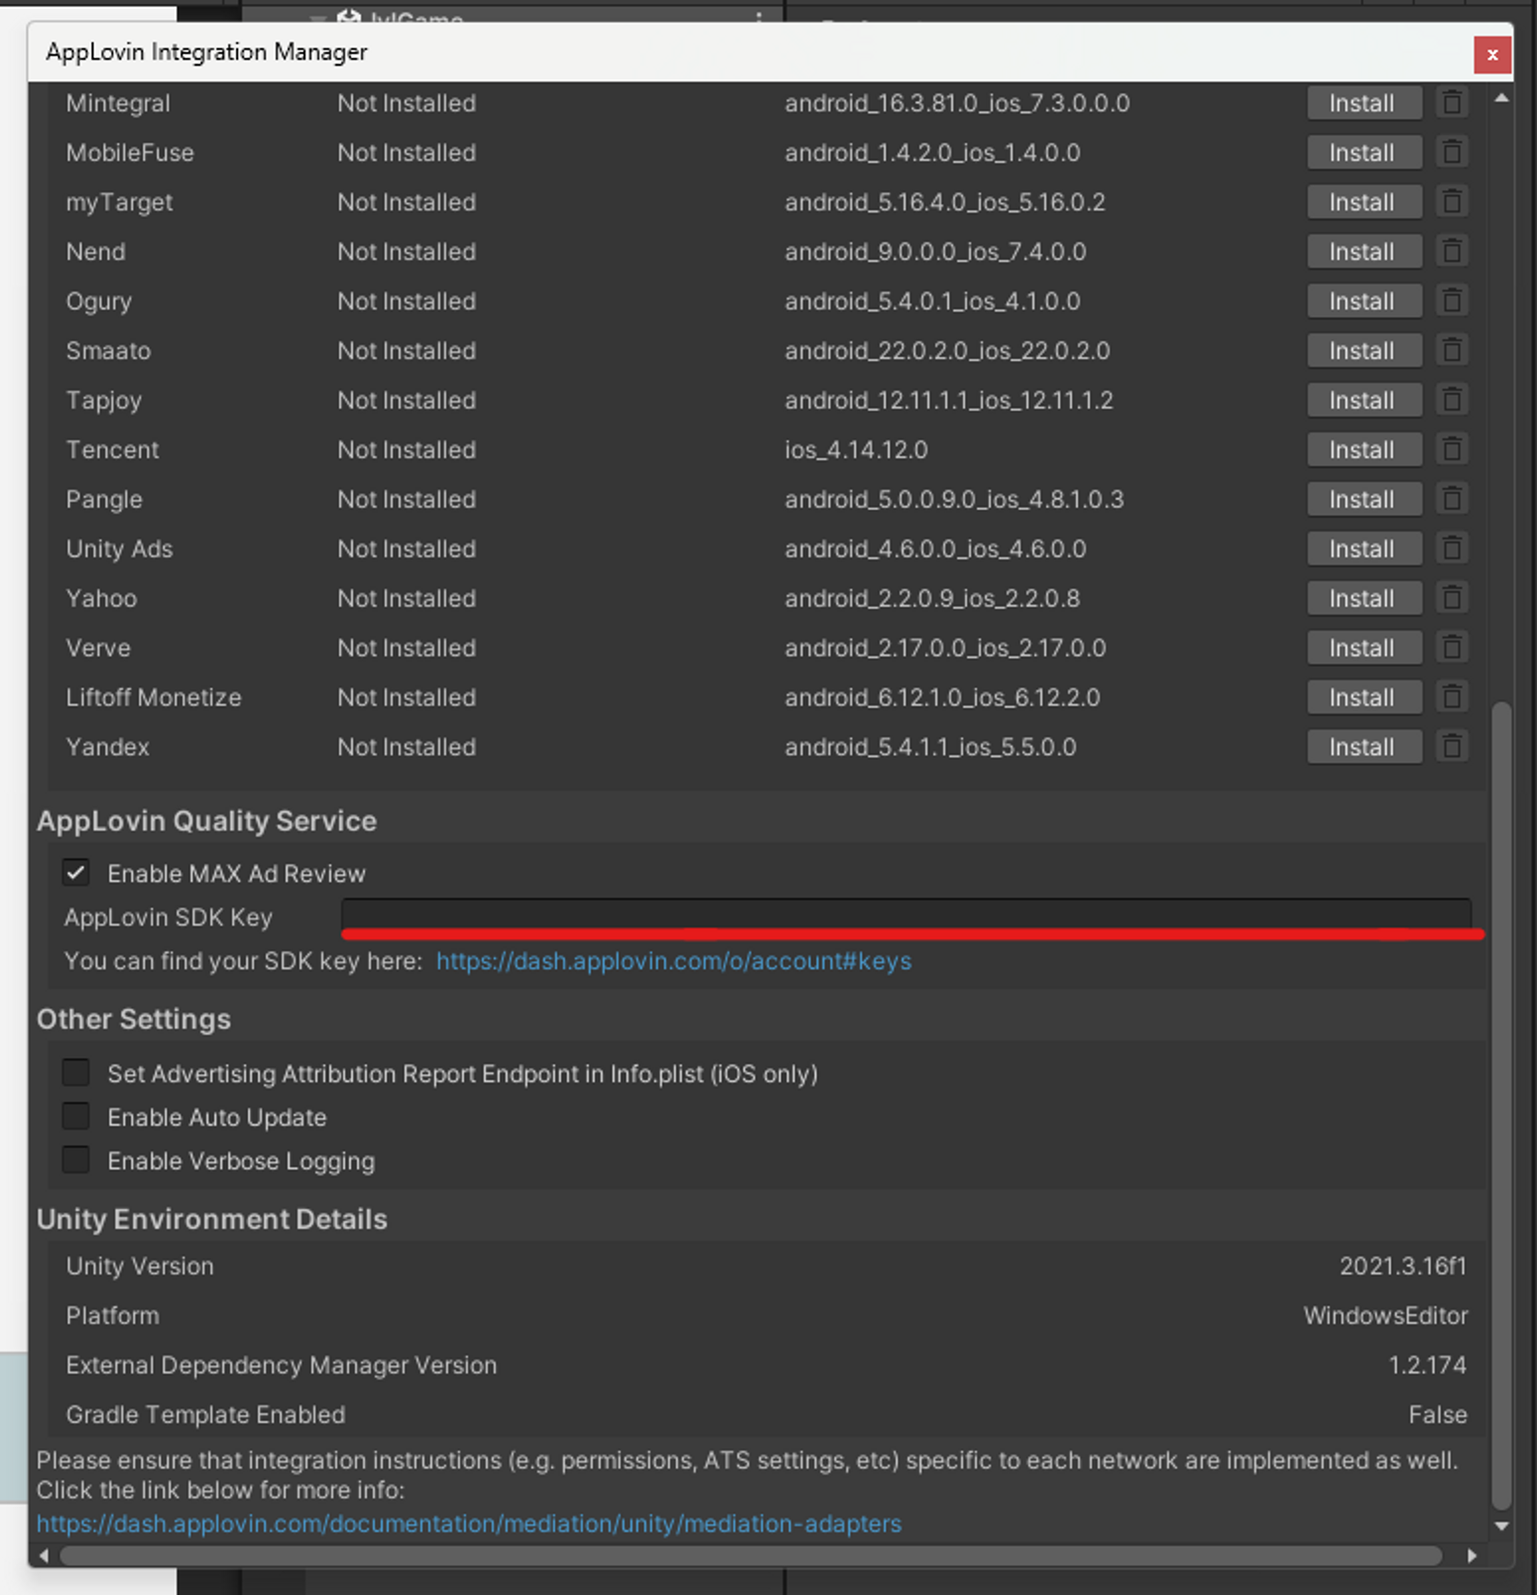
Task: Click the Gradle Template Enabled value False
Action: pos(1438,1415)
